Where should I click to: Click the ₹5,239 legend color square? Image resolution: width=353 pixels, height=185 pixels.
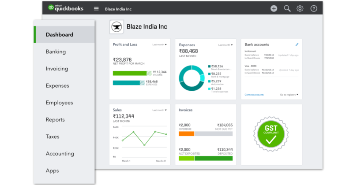[209, 81]
